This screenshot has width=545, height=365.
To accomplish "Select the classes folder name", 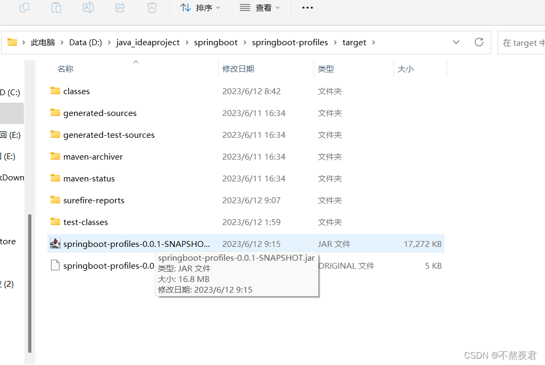I will [x=77, y=91].
